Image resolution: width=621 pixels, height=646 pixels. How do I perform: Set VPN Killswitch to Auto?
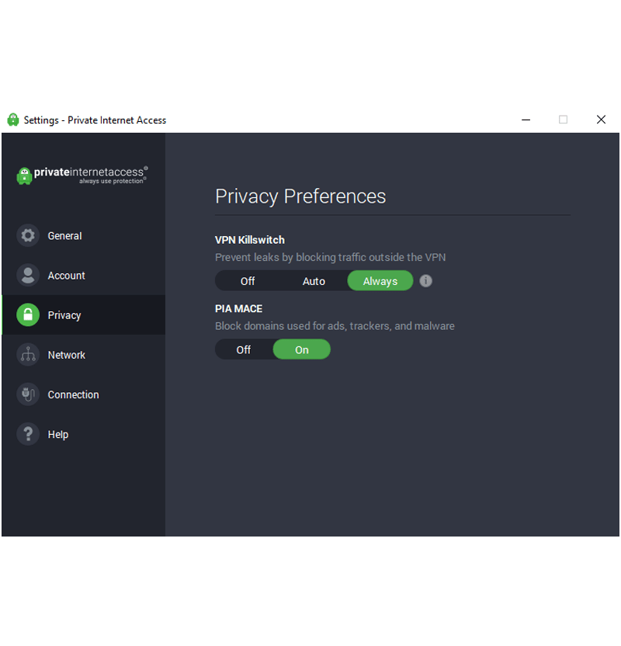pos(314,281)
